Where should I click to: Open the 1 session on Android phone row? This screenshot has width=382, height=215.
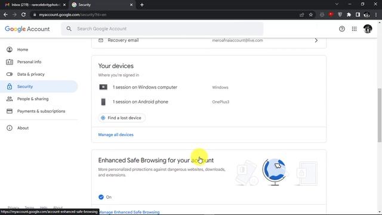point(209,102)
